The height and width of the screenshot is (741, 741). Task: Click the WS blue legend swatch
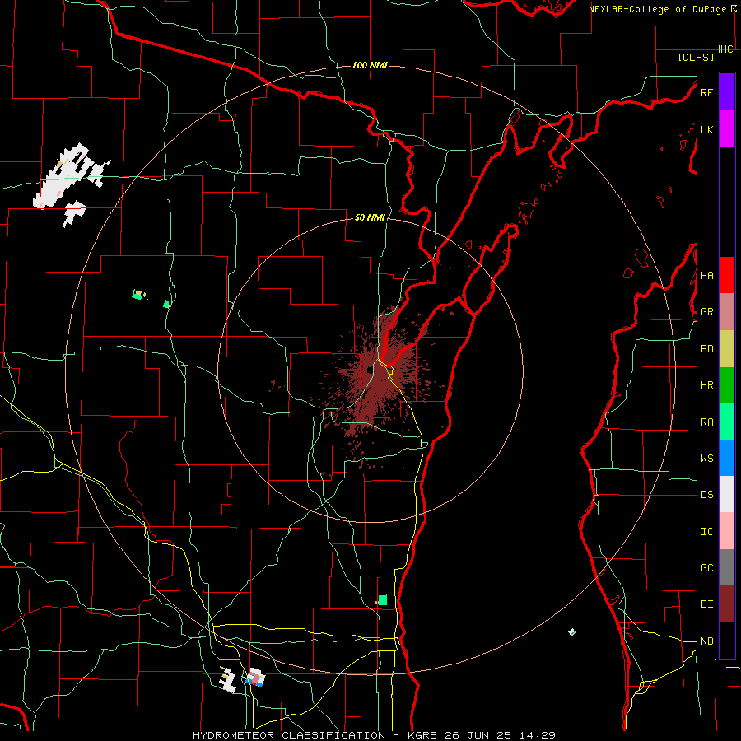click(x=727, y=458)
